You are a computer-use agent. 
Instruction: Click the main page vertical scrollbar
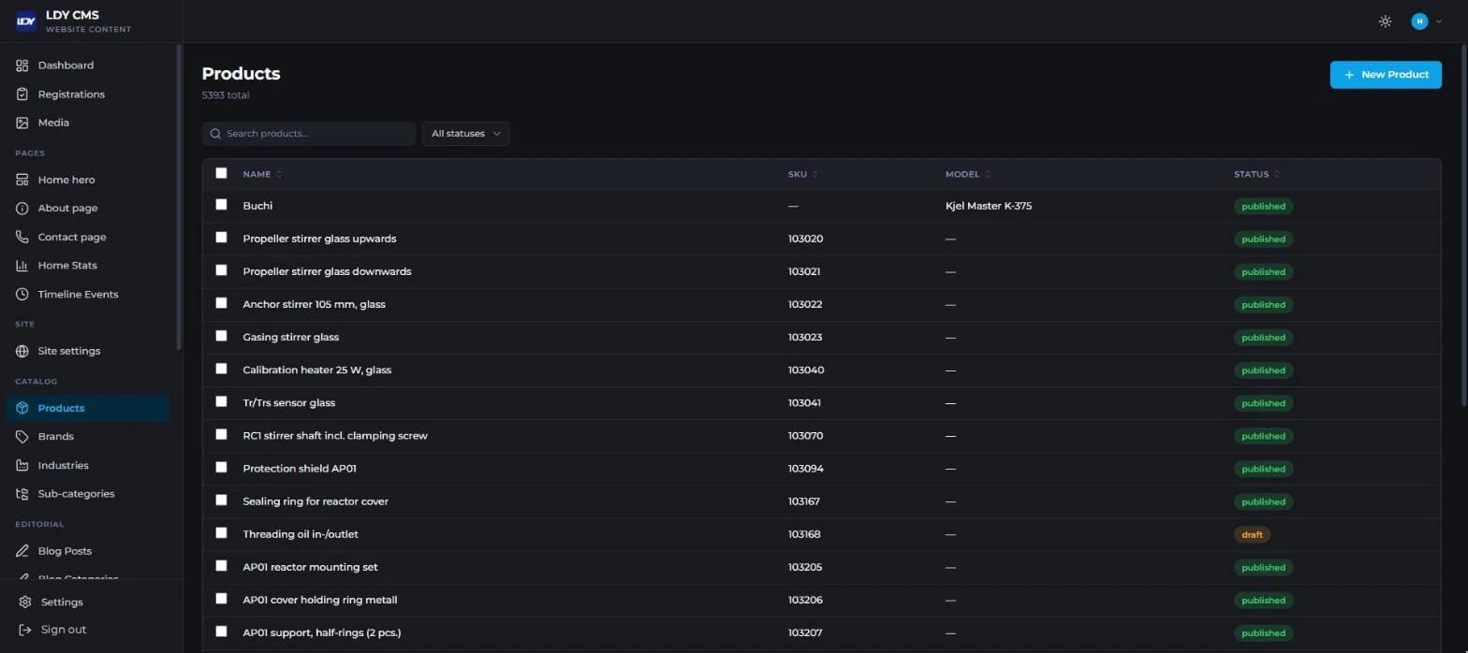point(1464,225)
